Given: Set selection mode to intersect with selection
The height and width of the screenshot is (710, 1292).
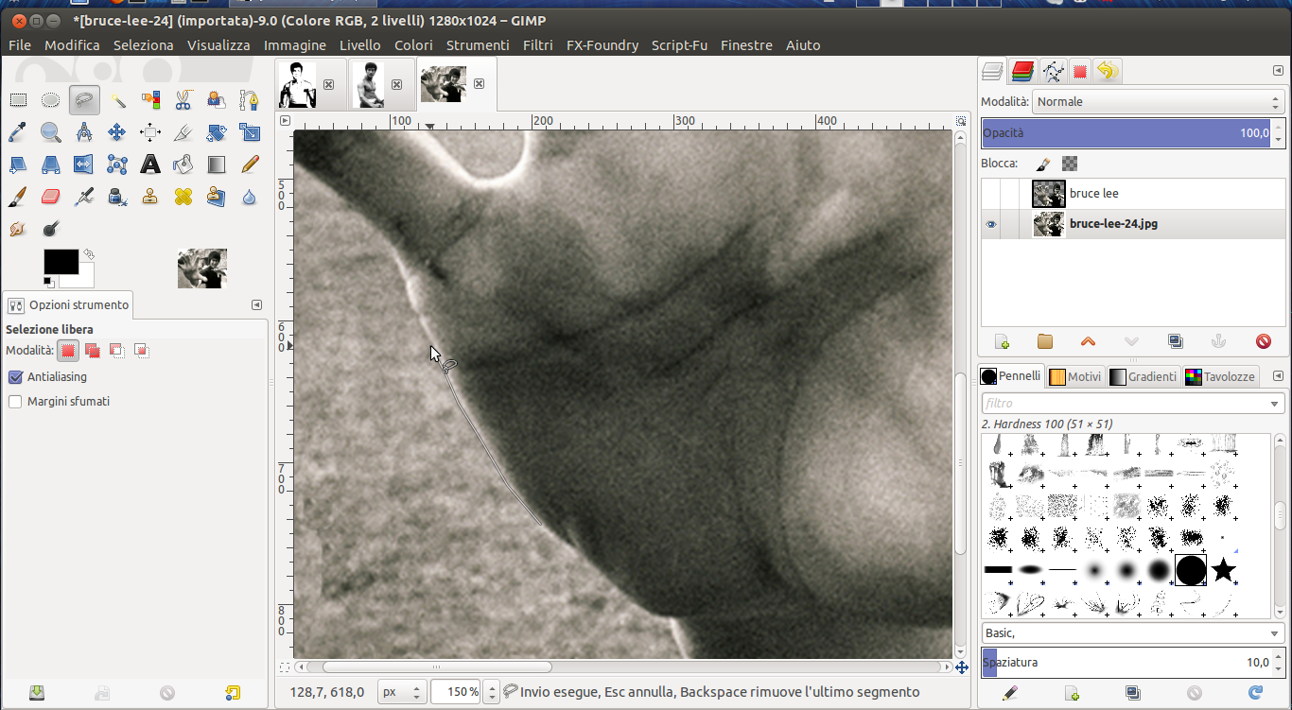Looking at the screenshot, I should point(142,351).
